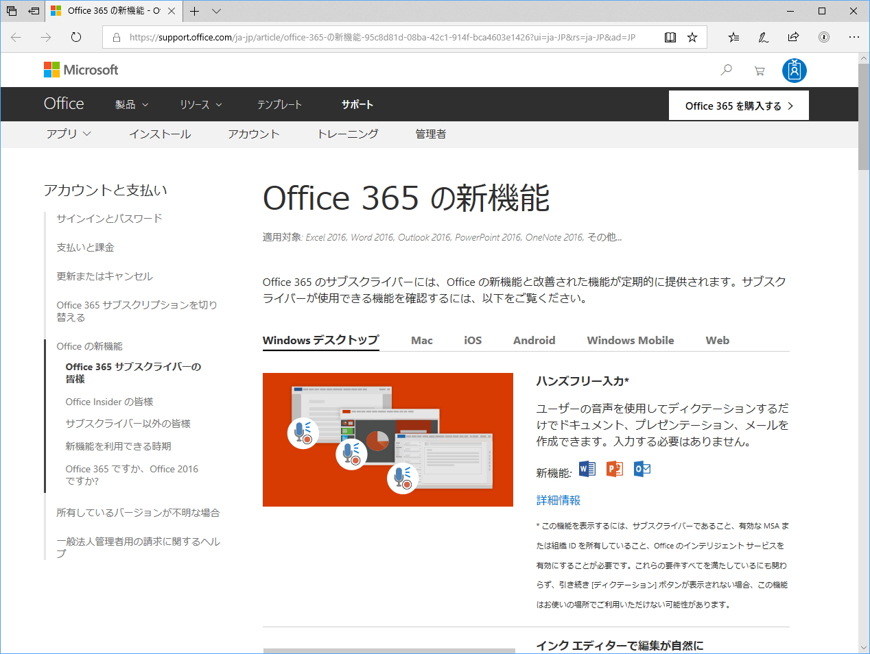870x654 pixels.
Task: Click the Word app icon under 新機能
Action: point(585,469)
